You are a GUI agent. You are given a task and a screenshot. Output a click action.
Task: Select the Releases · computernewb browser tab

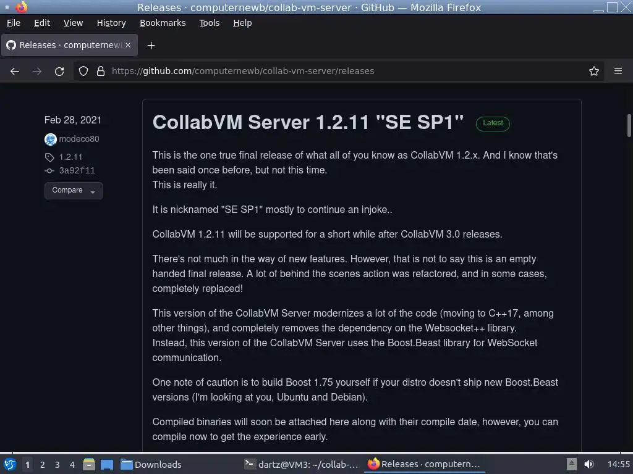click(69, 45)
